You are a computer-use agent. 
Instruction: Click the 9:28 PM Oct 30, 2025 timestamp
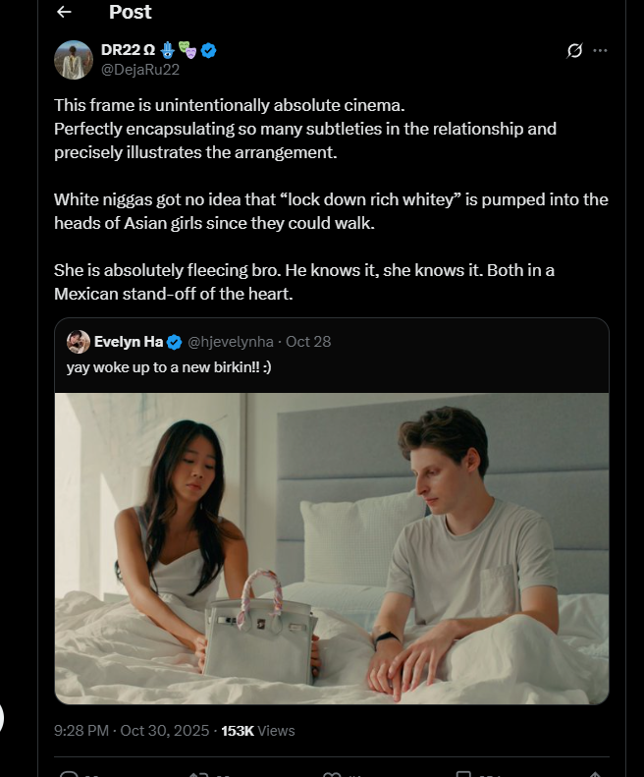coord(132,731)
